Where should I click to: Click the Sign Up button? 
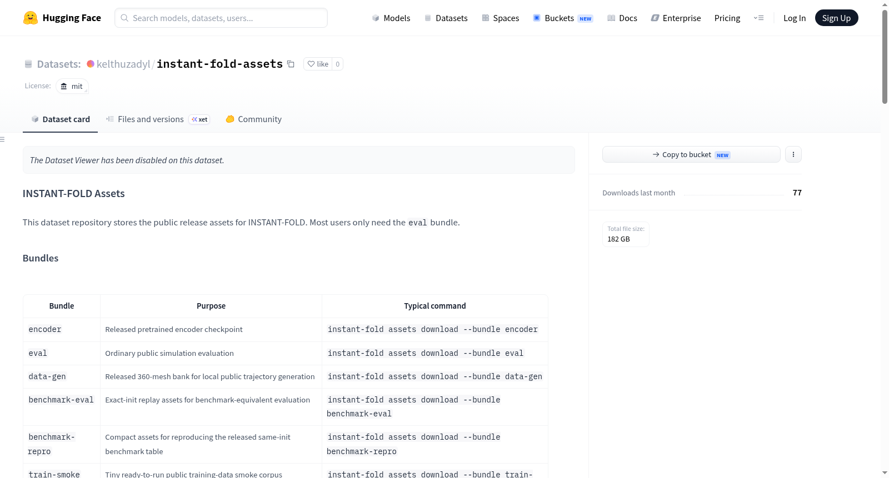pos(836,18)
